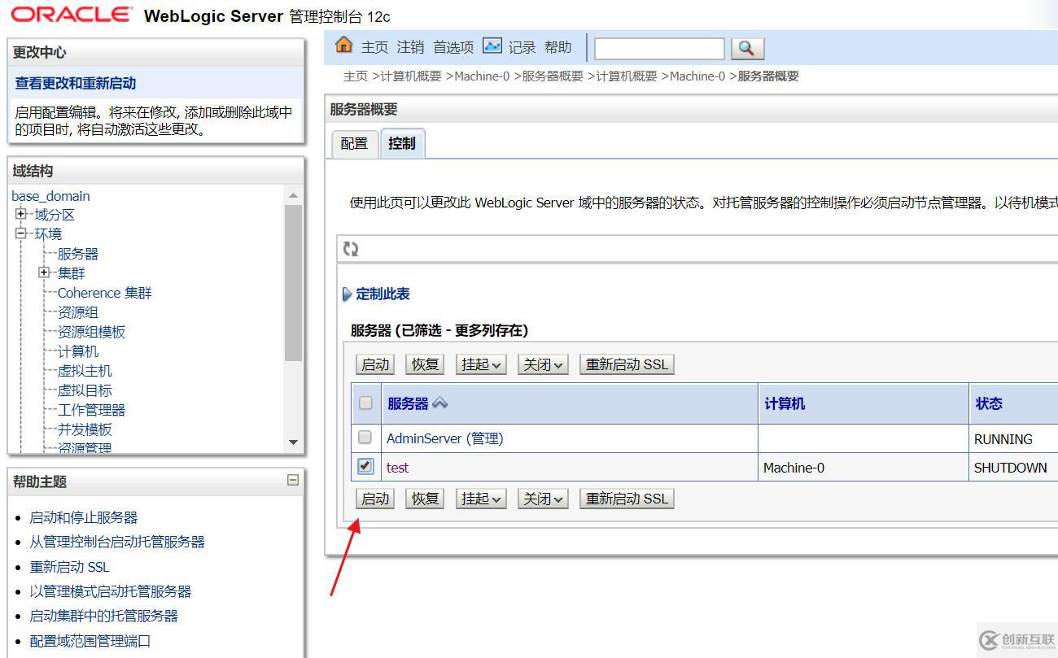The height and width of the screenshot is (658, 1058).
Task: Open the top 挂起 dropdown button
Action: click(481, 364)
